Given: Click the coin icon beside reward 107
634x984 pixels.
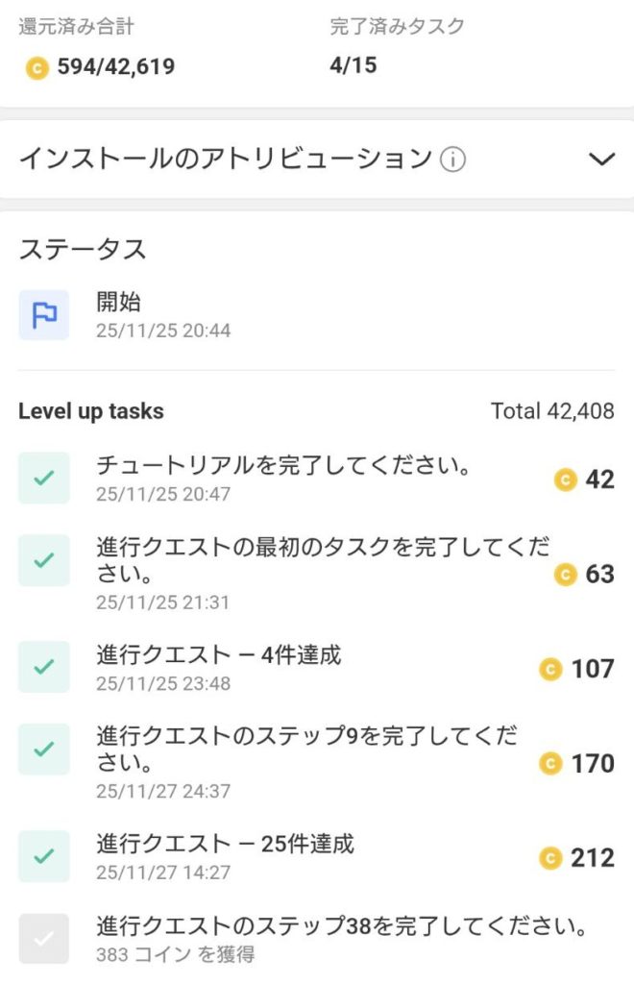Looking at the screenshot, I should click(550, 669).
